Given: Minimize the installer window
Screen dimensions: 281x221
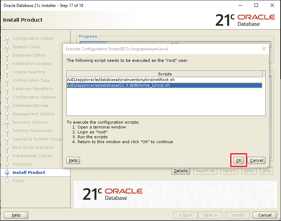Looking at the screenshot, I should coord(240,6).
